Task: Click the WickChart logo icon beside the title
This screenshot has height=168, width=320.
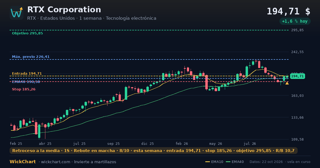Action: [x=17, y=13]
